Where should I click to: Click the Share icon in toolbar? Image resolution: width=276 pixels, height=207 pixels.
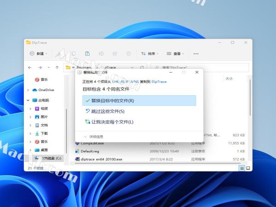point(115,53)
